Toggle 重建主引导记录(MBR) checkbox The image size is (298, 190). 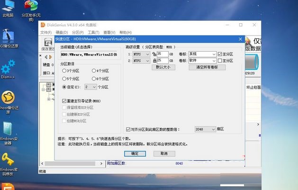click(x=64, y=101)
